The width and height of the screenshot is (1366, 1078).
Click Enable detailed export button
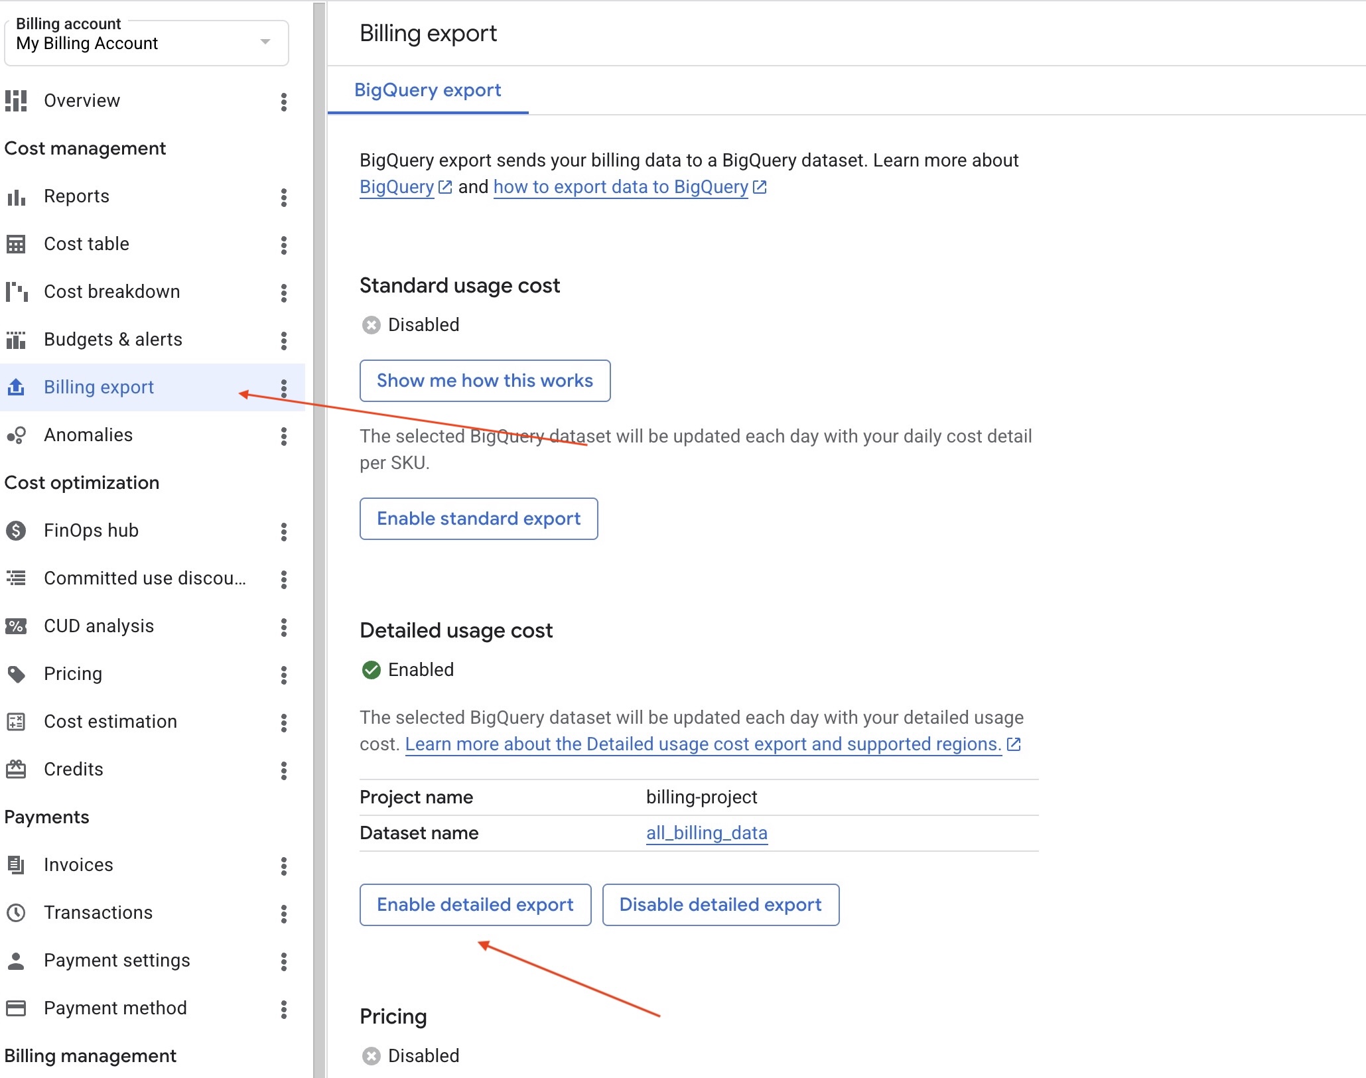coord(475,905)
